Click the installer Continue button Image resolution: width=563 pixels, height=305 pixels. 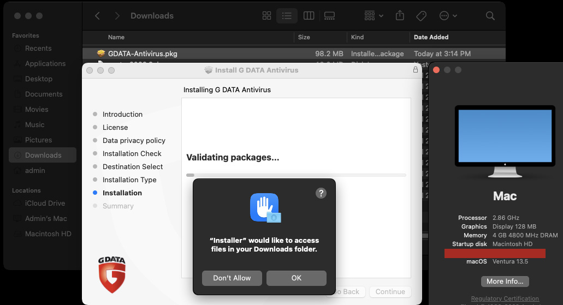pyautogui.click(x=390, y=292)
